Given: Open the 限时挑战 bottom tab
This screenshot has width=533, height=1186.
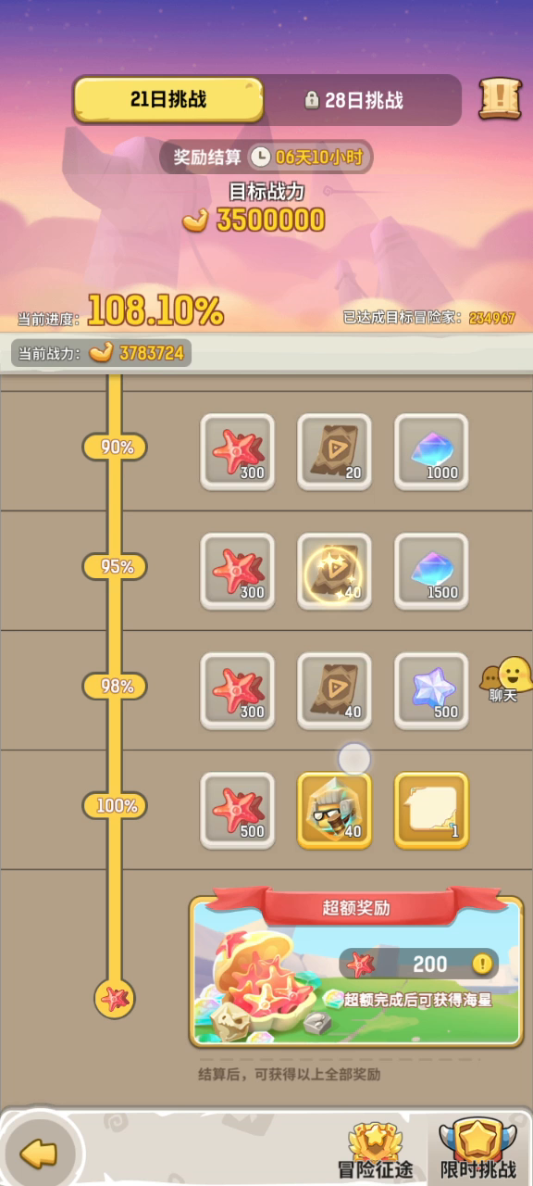Looking at the screenshot, I should tap(478, 1149).
